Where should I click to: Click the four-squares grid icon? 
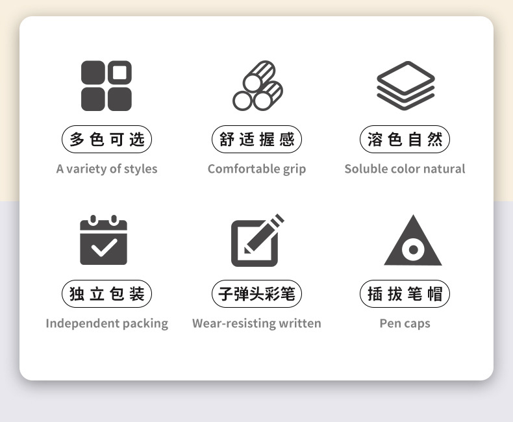coord(106,86)
